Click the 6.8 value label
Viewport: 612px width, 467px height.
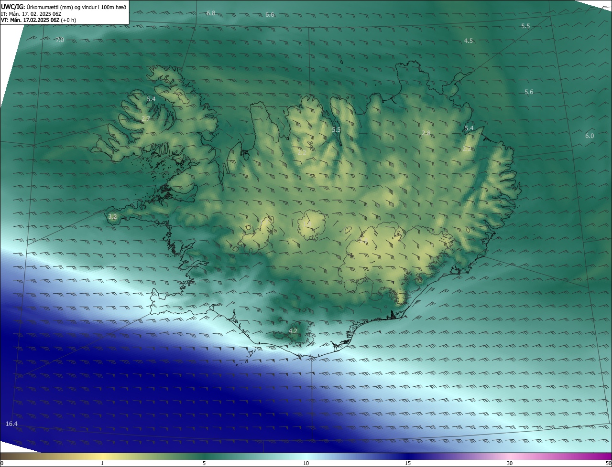pyautogui.click(x=211, y=13)
